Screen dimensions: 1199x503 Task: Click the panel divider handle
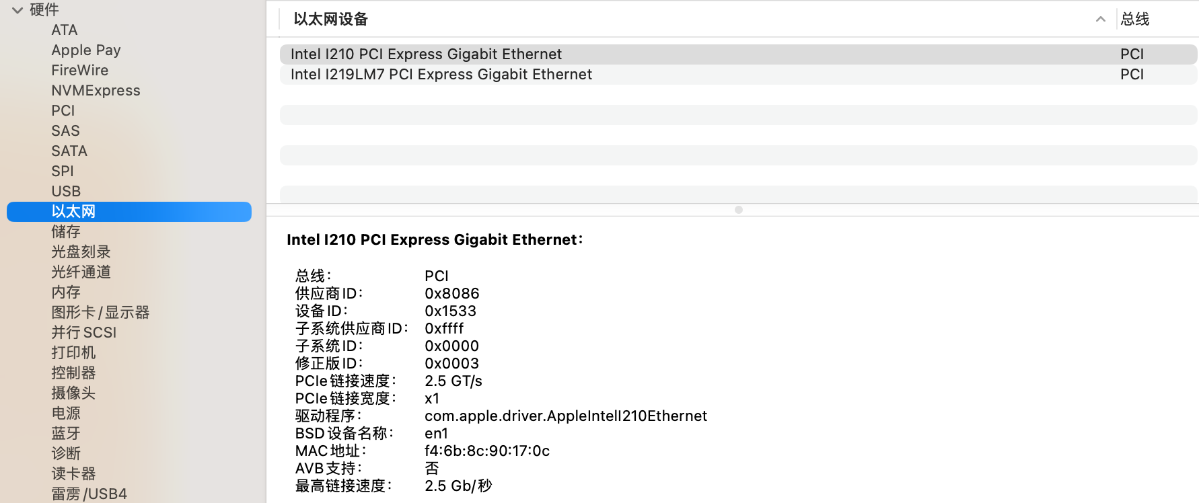click(x=738, y=209)
